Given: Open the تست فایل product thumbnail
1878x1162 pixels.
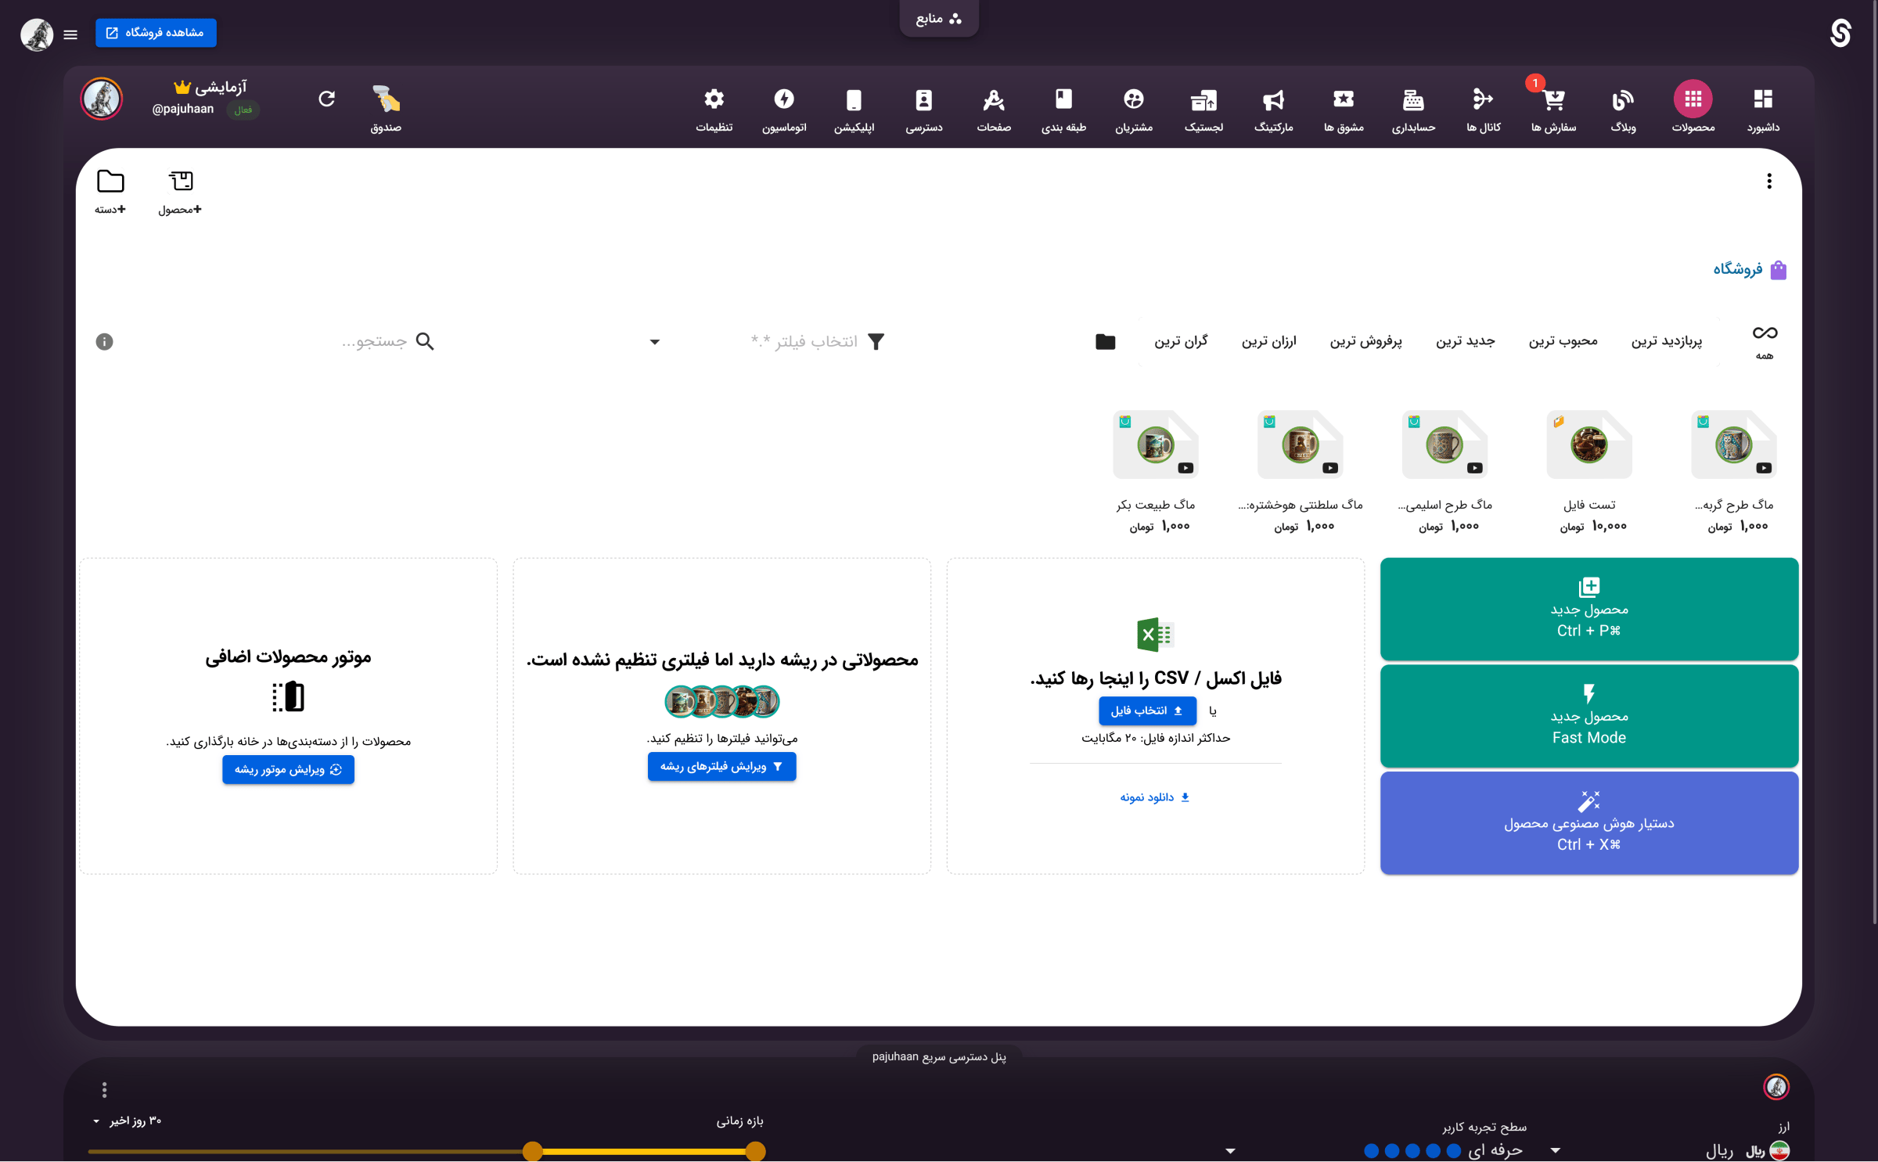Looking at the screenshot, I should click(x=1588, y=444).
